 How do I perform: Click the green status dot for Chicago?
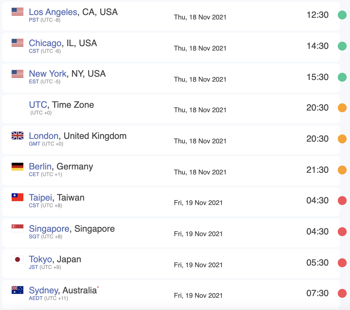click(342, 46)
